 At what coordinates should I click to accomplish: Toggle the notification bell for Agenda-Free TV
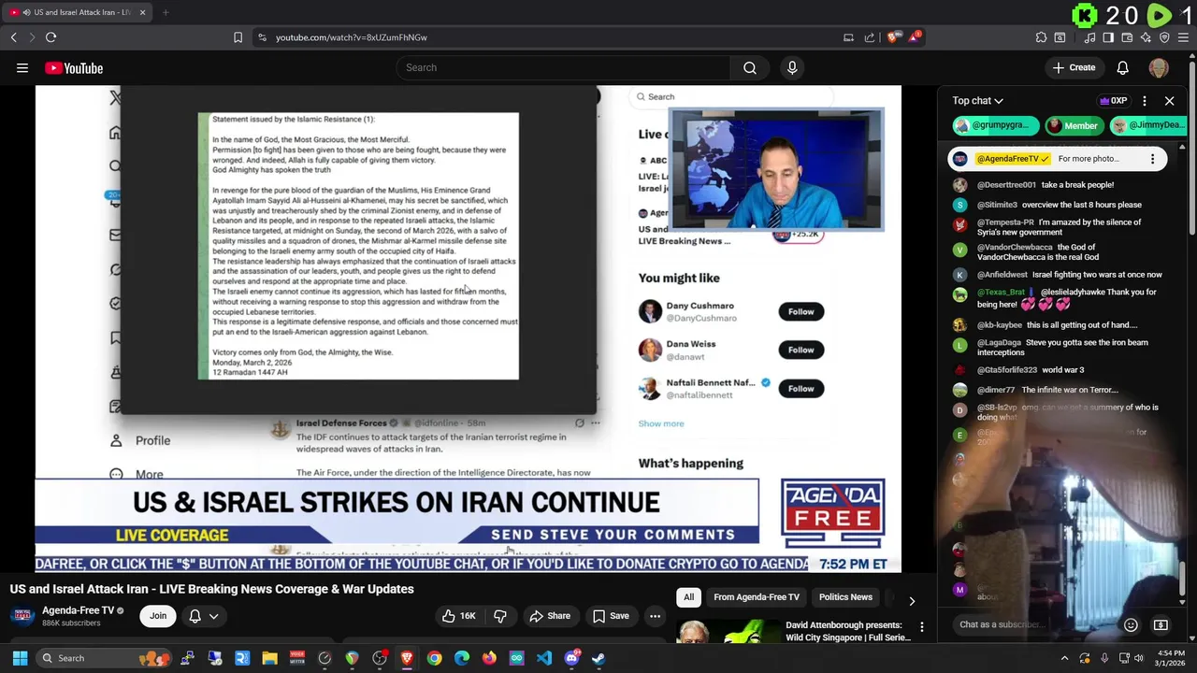point(195,616)
